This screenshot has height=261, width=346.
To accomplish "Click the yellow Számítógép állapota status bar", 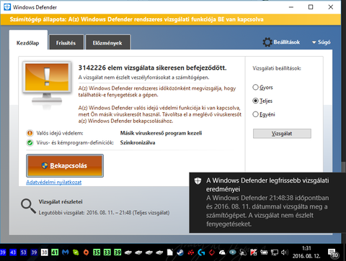I will 171,19.
